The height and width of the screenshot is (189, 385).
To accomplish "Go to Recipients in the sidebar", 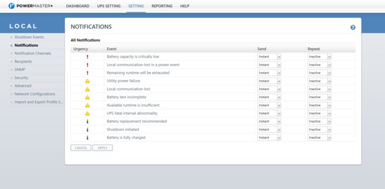I will (x=23, y=62).
